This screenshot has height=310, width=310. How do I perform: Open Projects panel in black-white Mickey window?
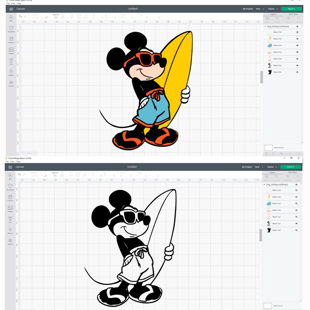10,198
